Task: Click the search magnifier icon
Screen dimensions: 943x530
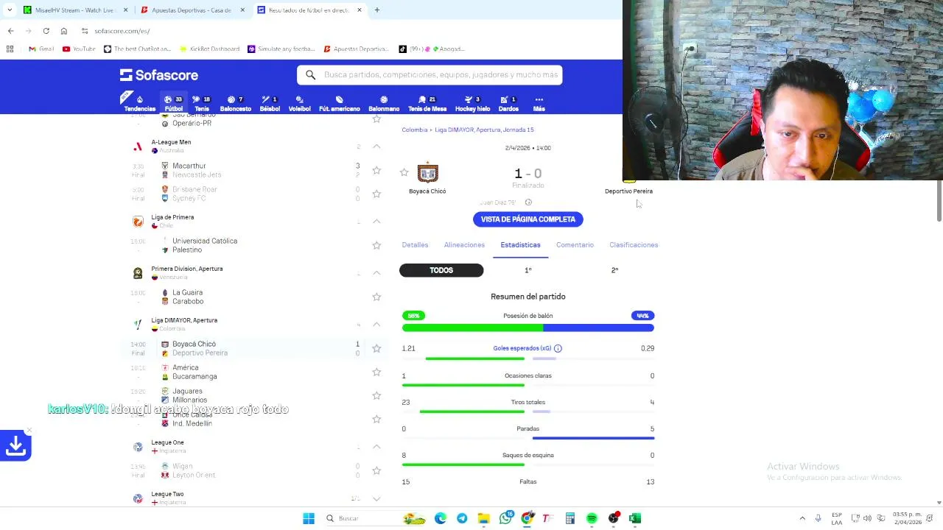Action: (310, 74)
